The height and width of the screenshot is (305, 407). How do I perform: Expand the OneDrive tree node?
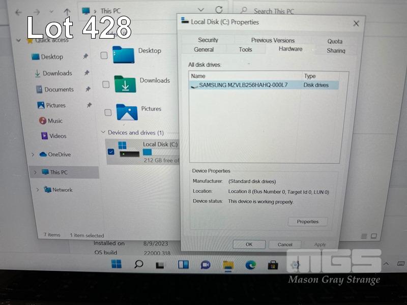point(33,155)
